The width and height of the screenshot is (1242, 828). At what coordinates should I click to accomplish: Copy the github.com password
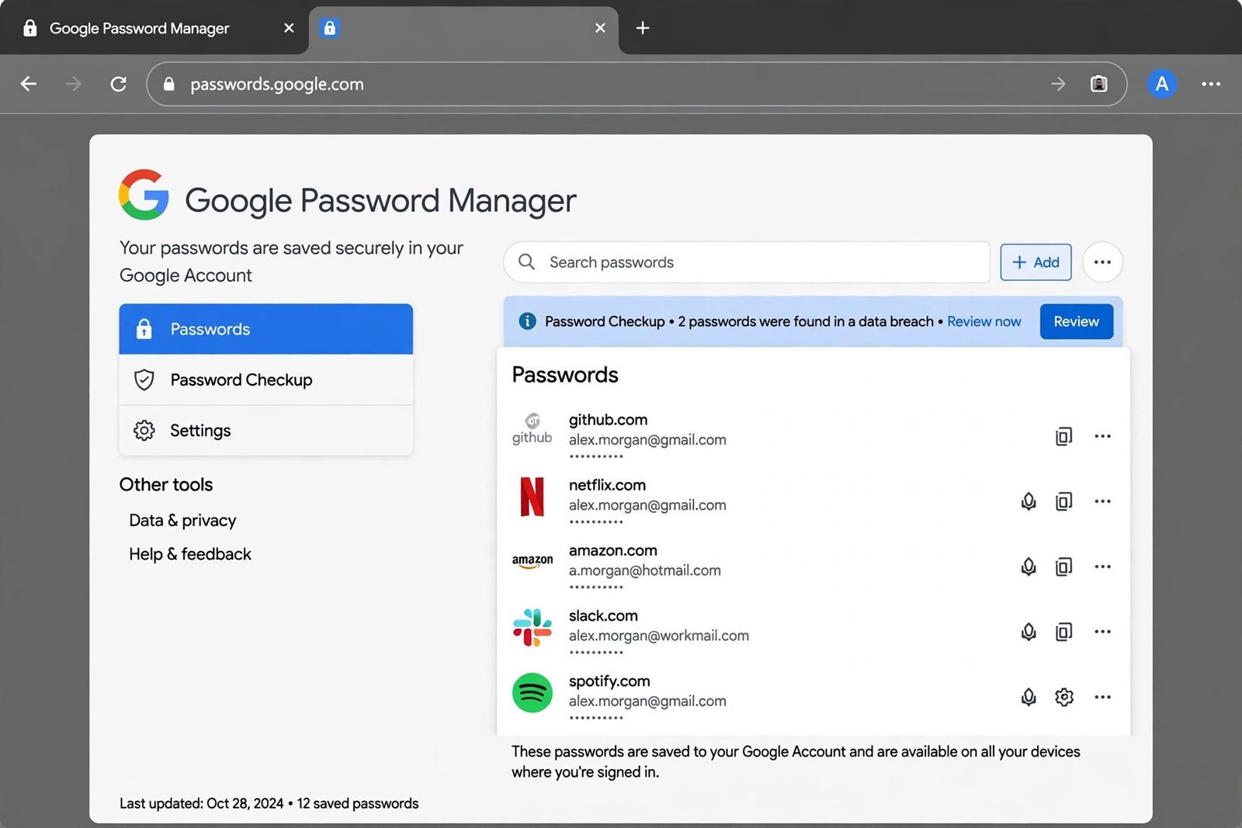pyautogui.click(x=1063, y=436)
